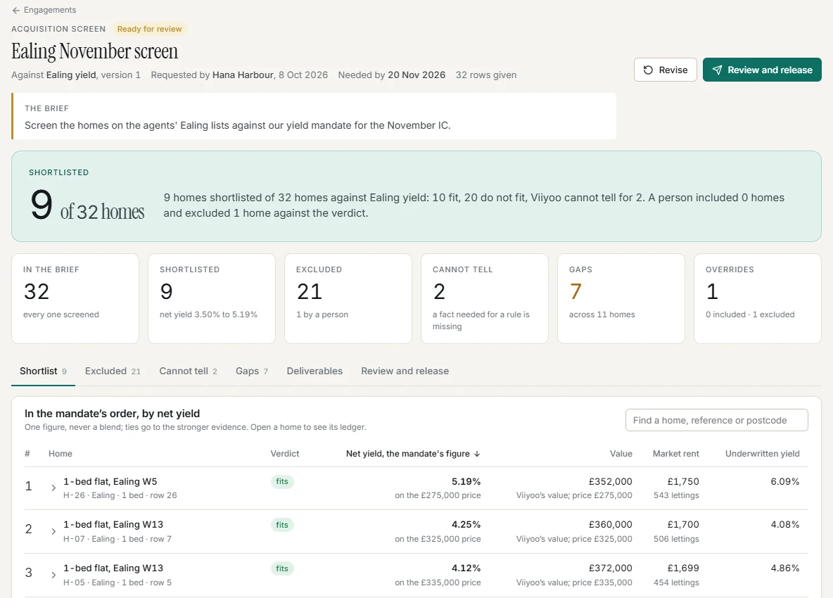Click the 4.12% net yield value
The height and width of the screenshot is (598, 833).
[466, 568]
